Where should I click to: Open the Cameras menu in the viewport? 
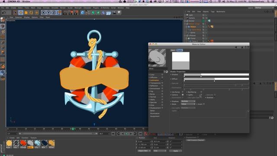(18, 17)
